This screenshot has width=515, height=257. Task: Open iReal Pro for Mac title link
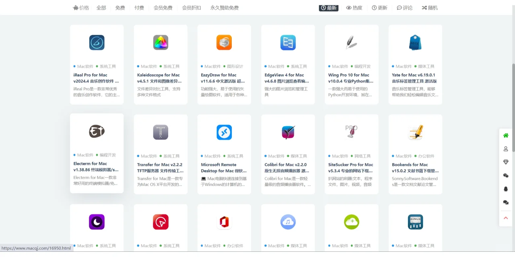(96, 78)
